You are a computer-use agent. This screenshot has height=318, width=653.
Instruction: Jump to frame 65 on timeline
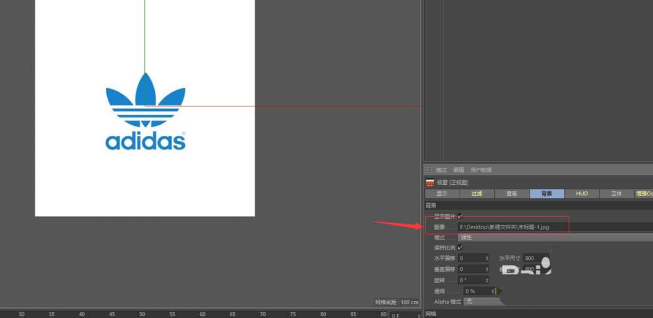[x=232, y=314]
